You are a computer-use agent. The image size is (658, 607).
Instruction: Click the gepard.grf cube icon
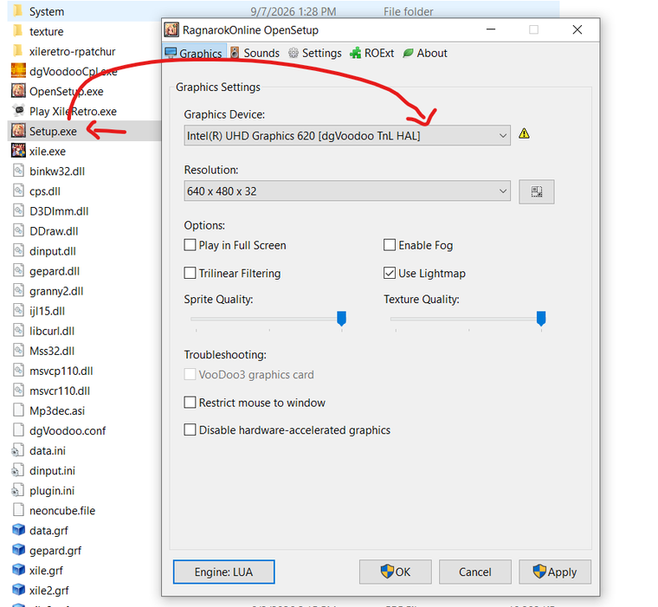coord(18,550)
